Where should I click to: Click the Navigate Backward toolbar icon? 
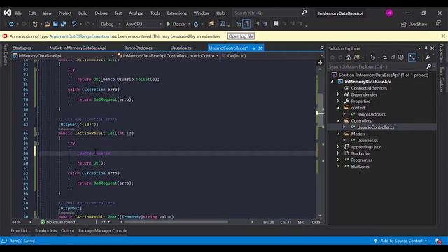click(11, 24)
